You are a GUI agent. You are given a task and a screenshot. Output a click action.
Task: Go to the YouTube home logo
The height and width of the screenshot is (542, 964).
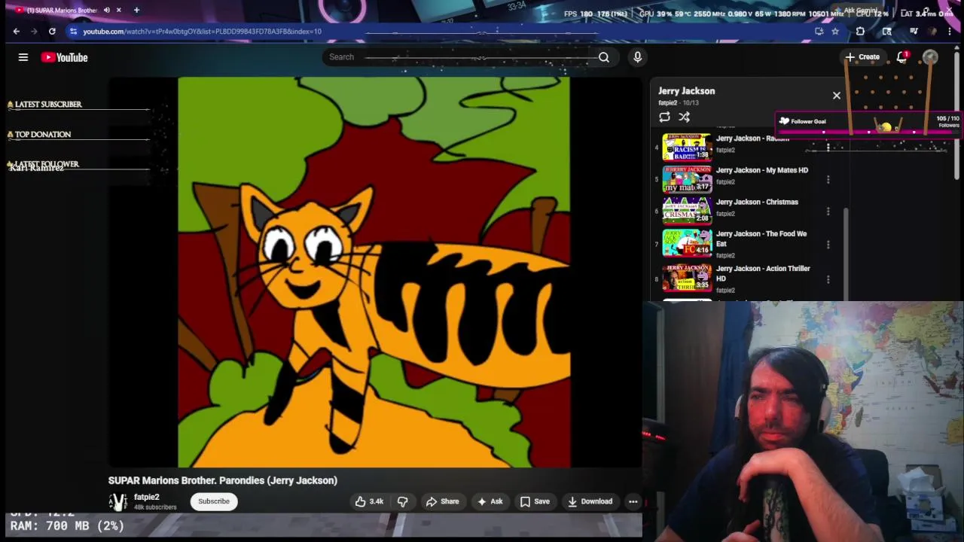click(x=64, y=57)
